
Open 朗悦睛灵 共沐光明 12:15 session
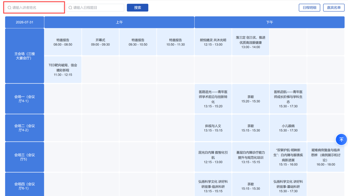pos(213,42)
